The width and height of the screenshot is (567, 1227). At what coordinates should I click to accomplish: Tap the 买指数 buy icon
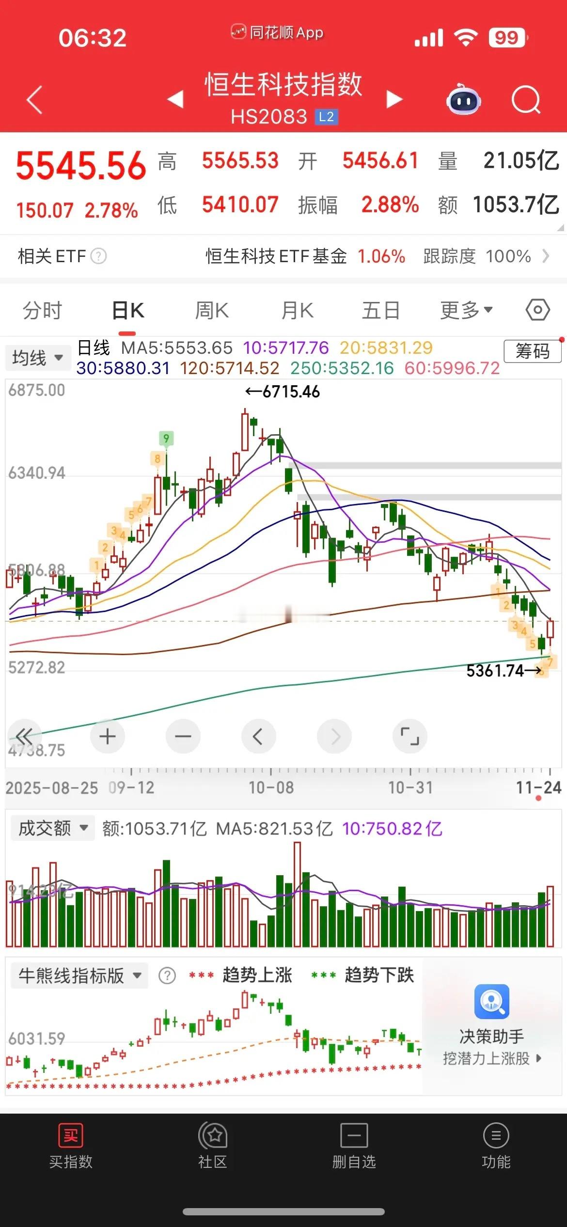(71, 1135)
